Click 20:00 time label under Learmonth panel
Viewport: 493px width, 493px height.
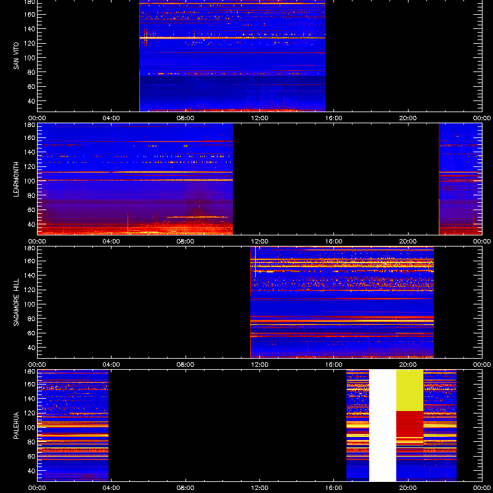click(408, 242)
